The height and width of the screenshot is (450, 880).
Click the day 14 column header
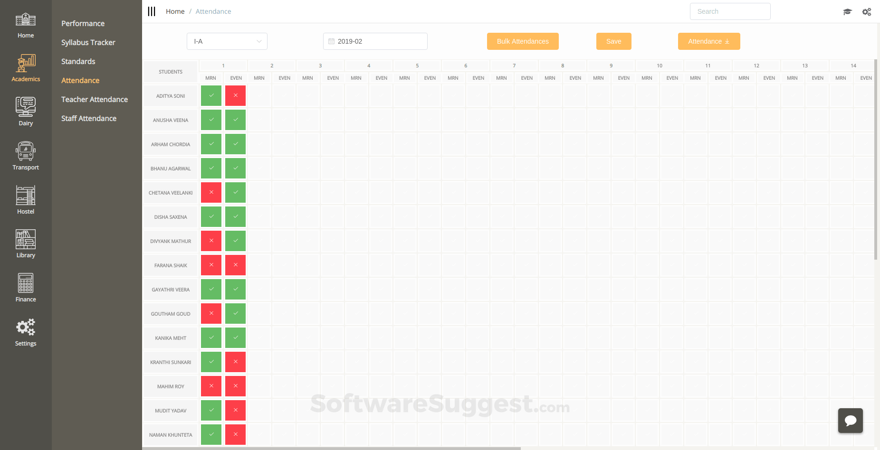coord(853,66)
